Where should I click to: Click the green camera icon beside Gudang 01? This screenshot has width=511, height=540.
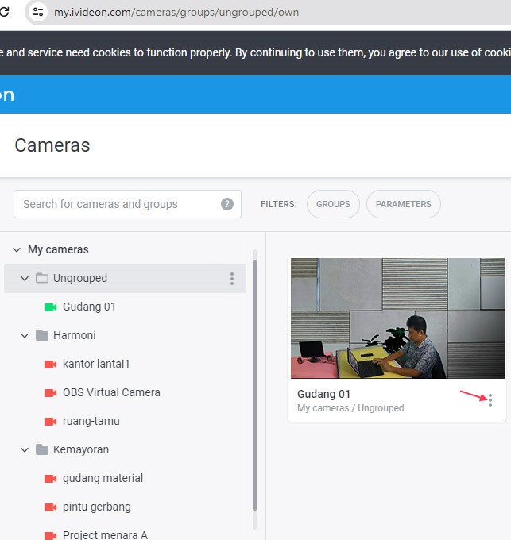(50, 307)
